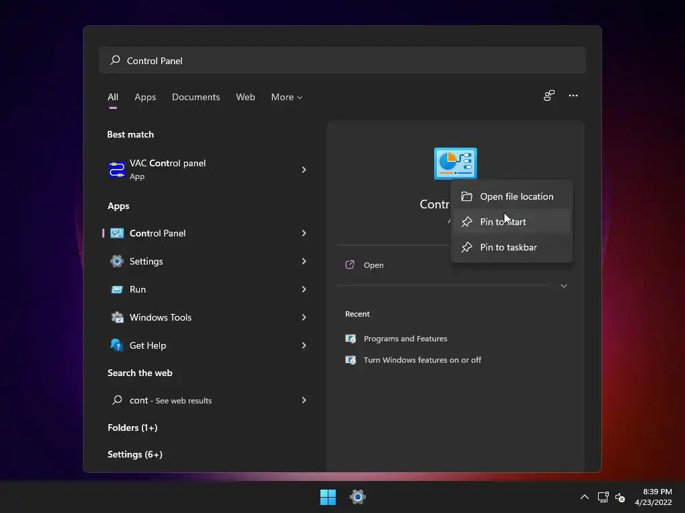Click the Run app icon
This screenshot has height=513, width=685.
[x=116, y=289]
